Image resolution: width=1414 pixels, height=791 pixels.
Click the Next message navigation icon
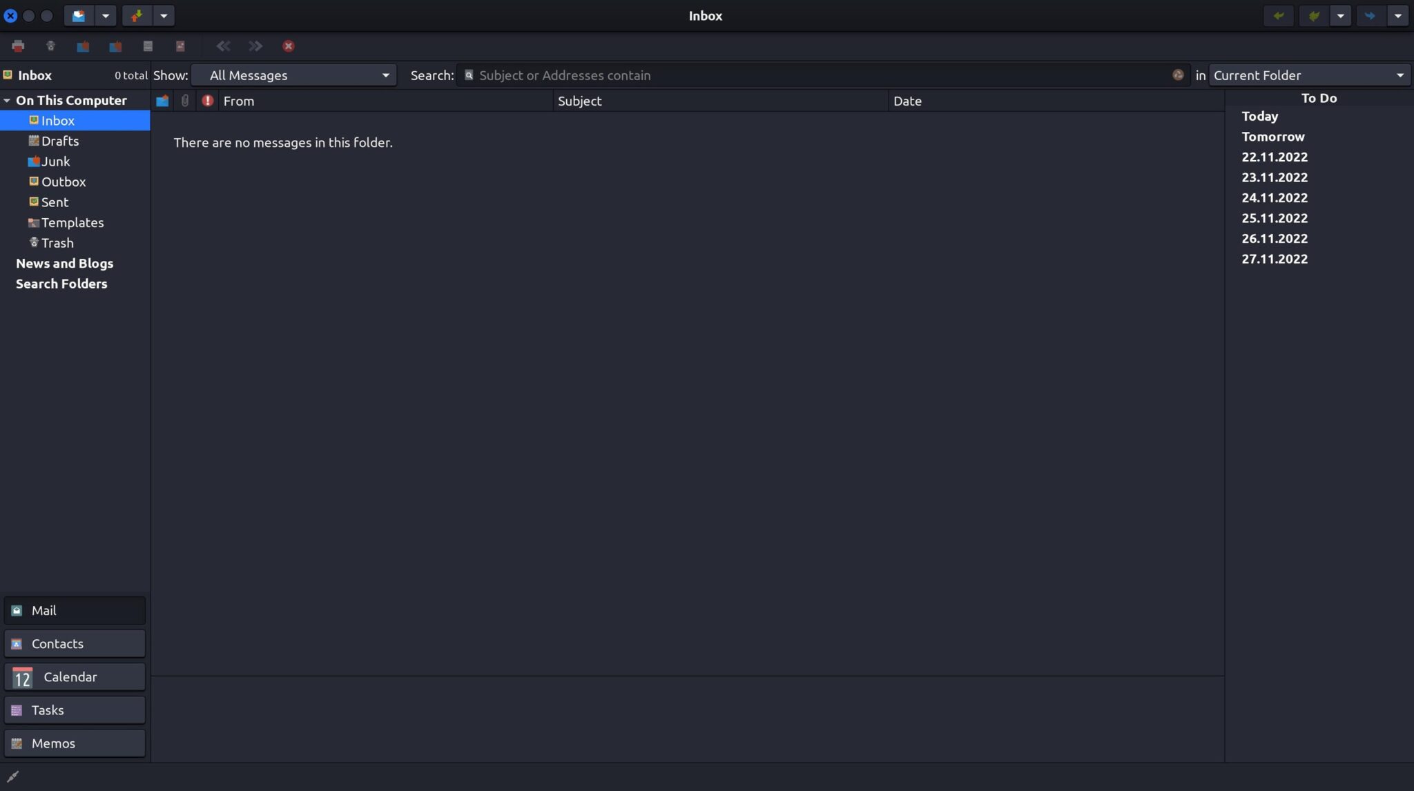point(255,46)
